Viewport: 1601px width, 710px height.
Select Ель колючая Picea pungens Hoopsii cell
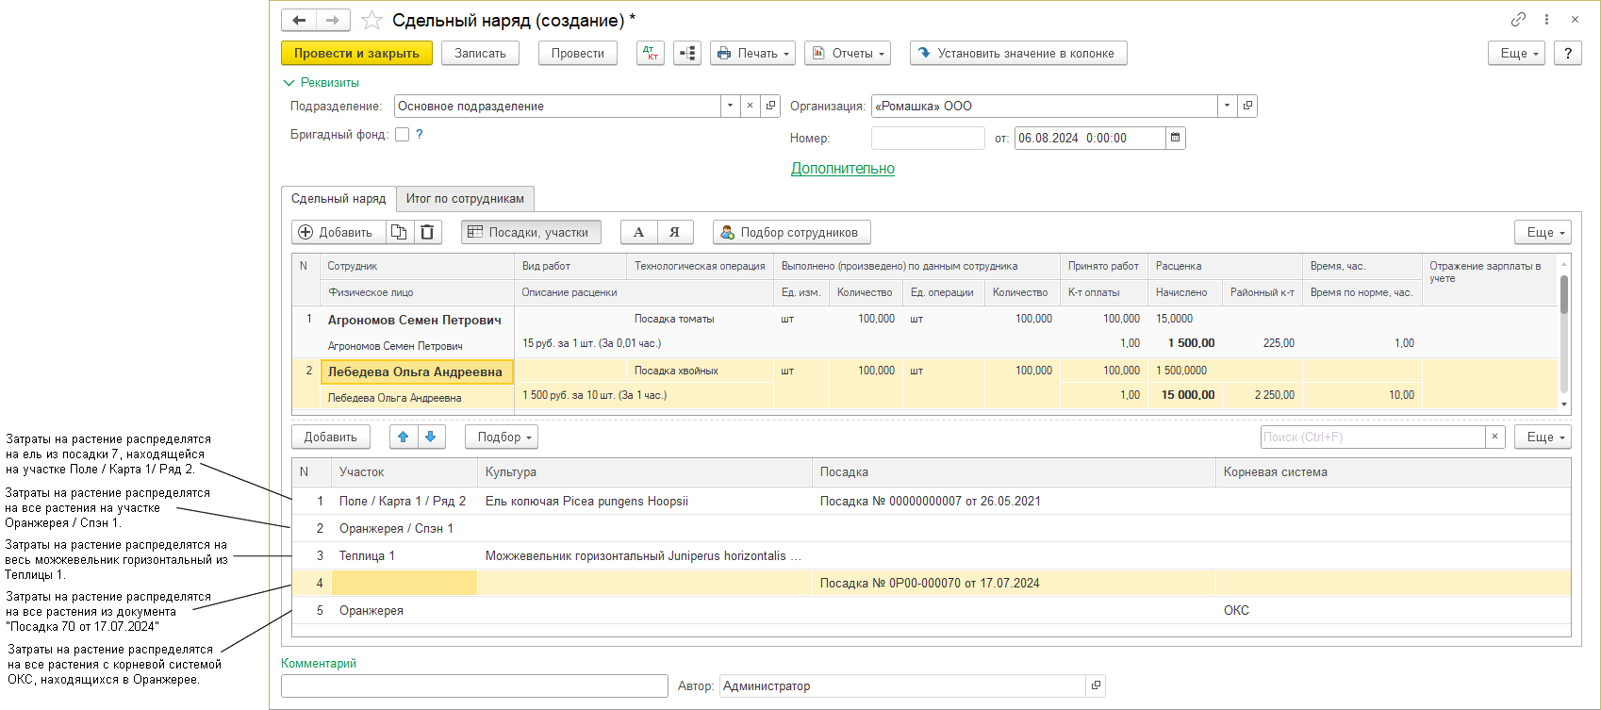pos(645,501)
